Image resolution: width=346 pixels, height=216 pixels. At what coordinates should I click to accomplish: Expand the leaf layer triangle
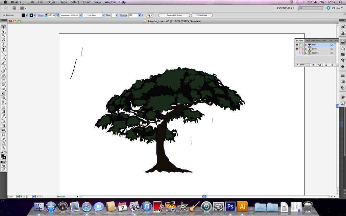(x=306, y=45)
